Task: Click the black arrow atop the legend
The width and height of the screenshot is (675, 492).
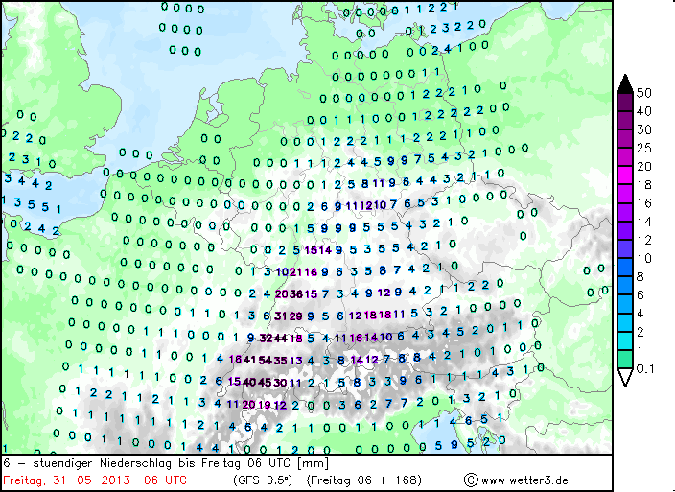Action: pyautogui.click(x=625, y=83)
